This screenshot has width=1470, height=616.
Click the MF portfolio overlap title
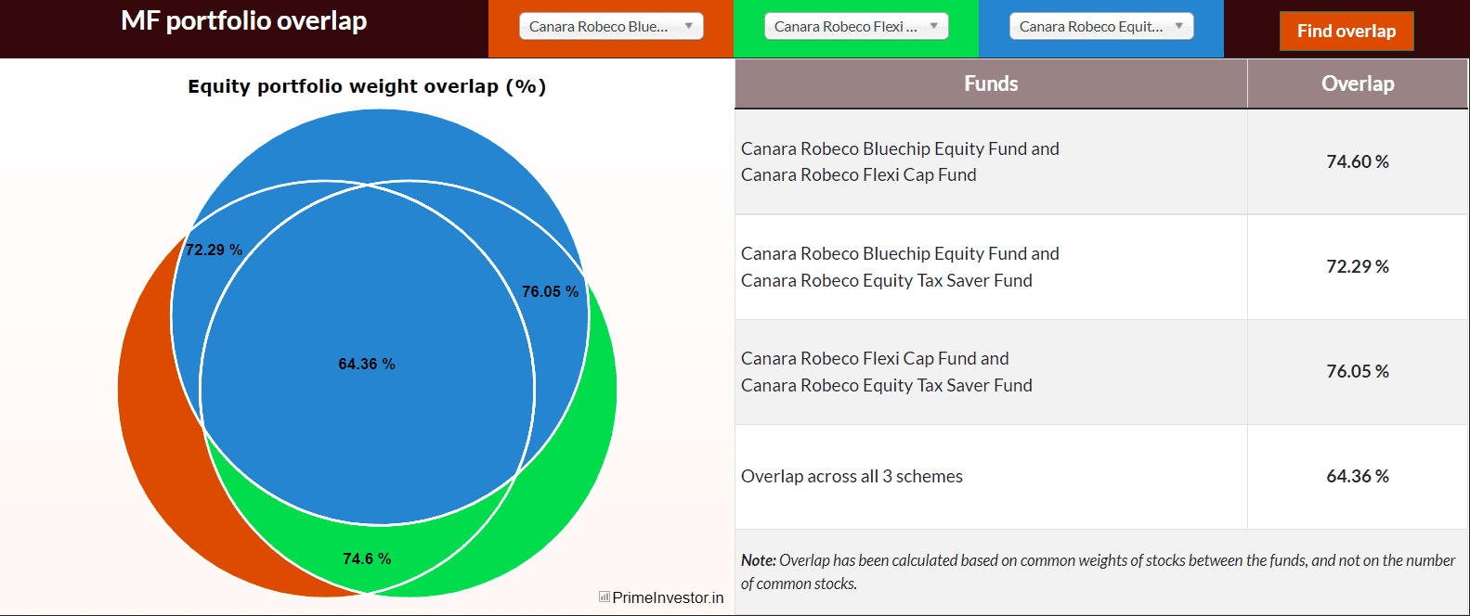(243, 20)
